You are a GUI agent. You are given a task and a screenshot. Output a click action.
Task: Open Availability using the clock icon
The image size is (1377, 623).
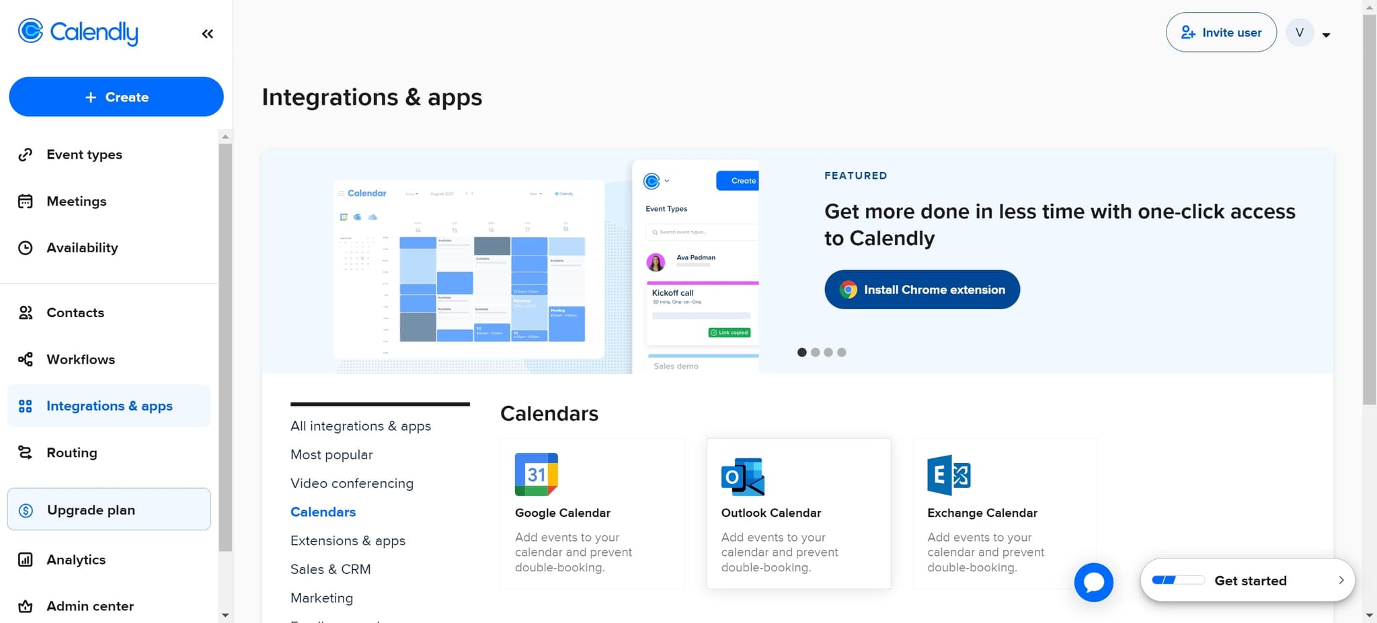click(25, 247)
